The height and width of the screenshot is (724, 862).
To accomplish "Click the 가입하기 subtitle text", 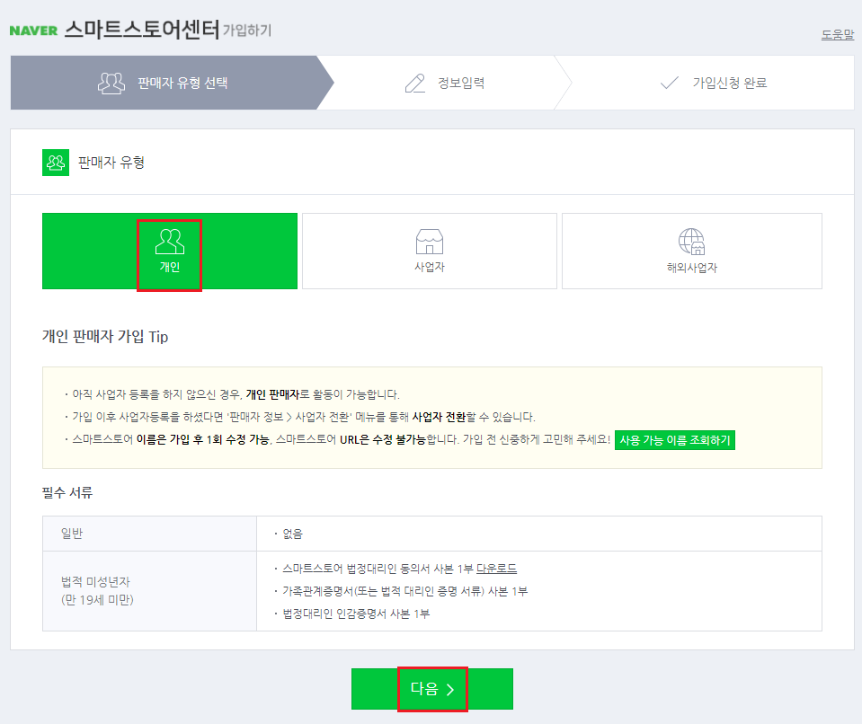I will click(x=247, y=31).
